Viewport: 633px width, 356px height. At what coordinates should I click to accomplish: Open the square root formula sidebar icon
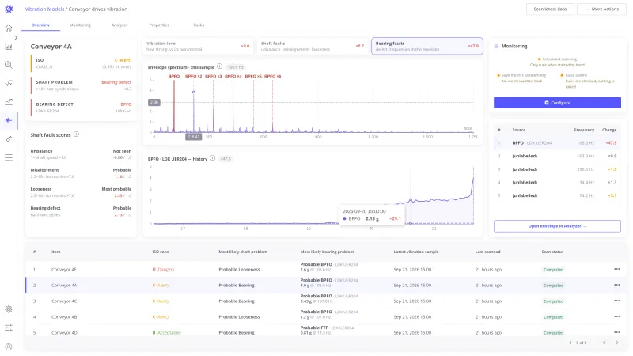9,84
